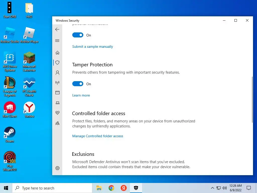Click the Tamper Protection heading
Screen dimensions: 257x193
click(x=92, y=65)
